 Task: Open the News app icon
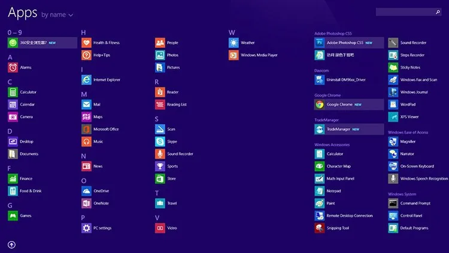point(86,166)
